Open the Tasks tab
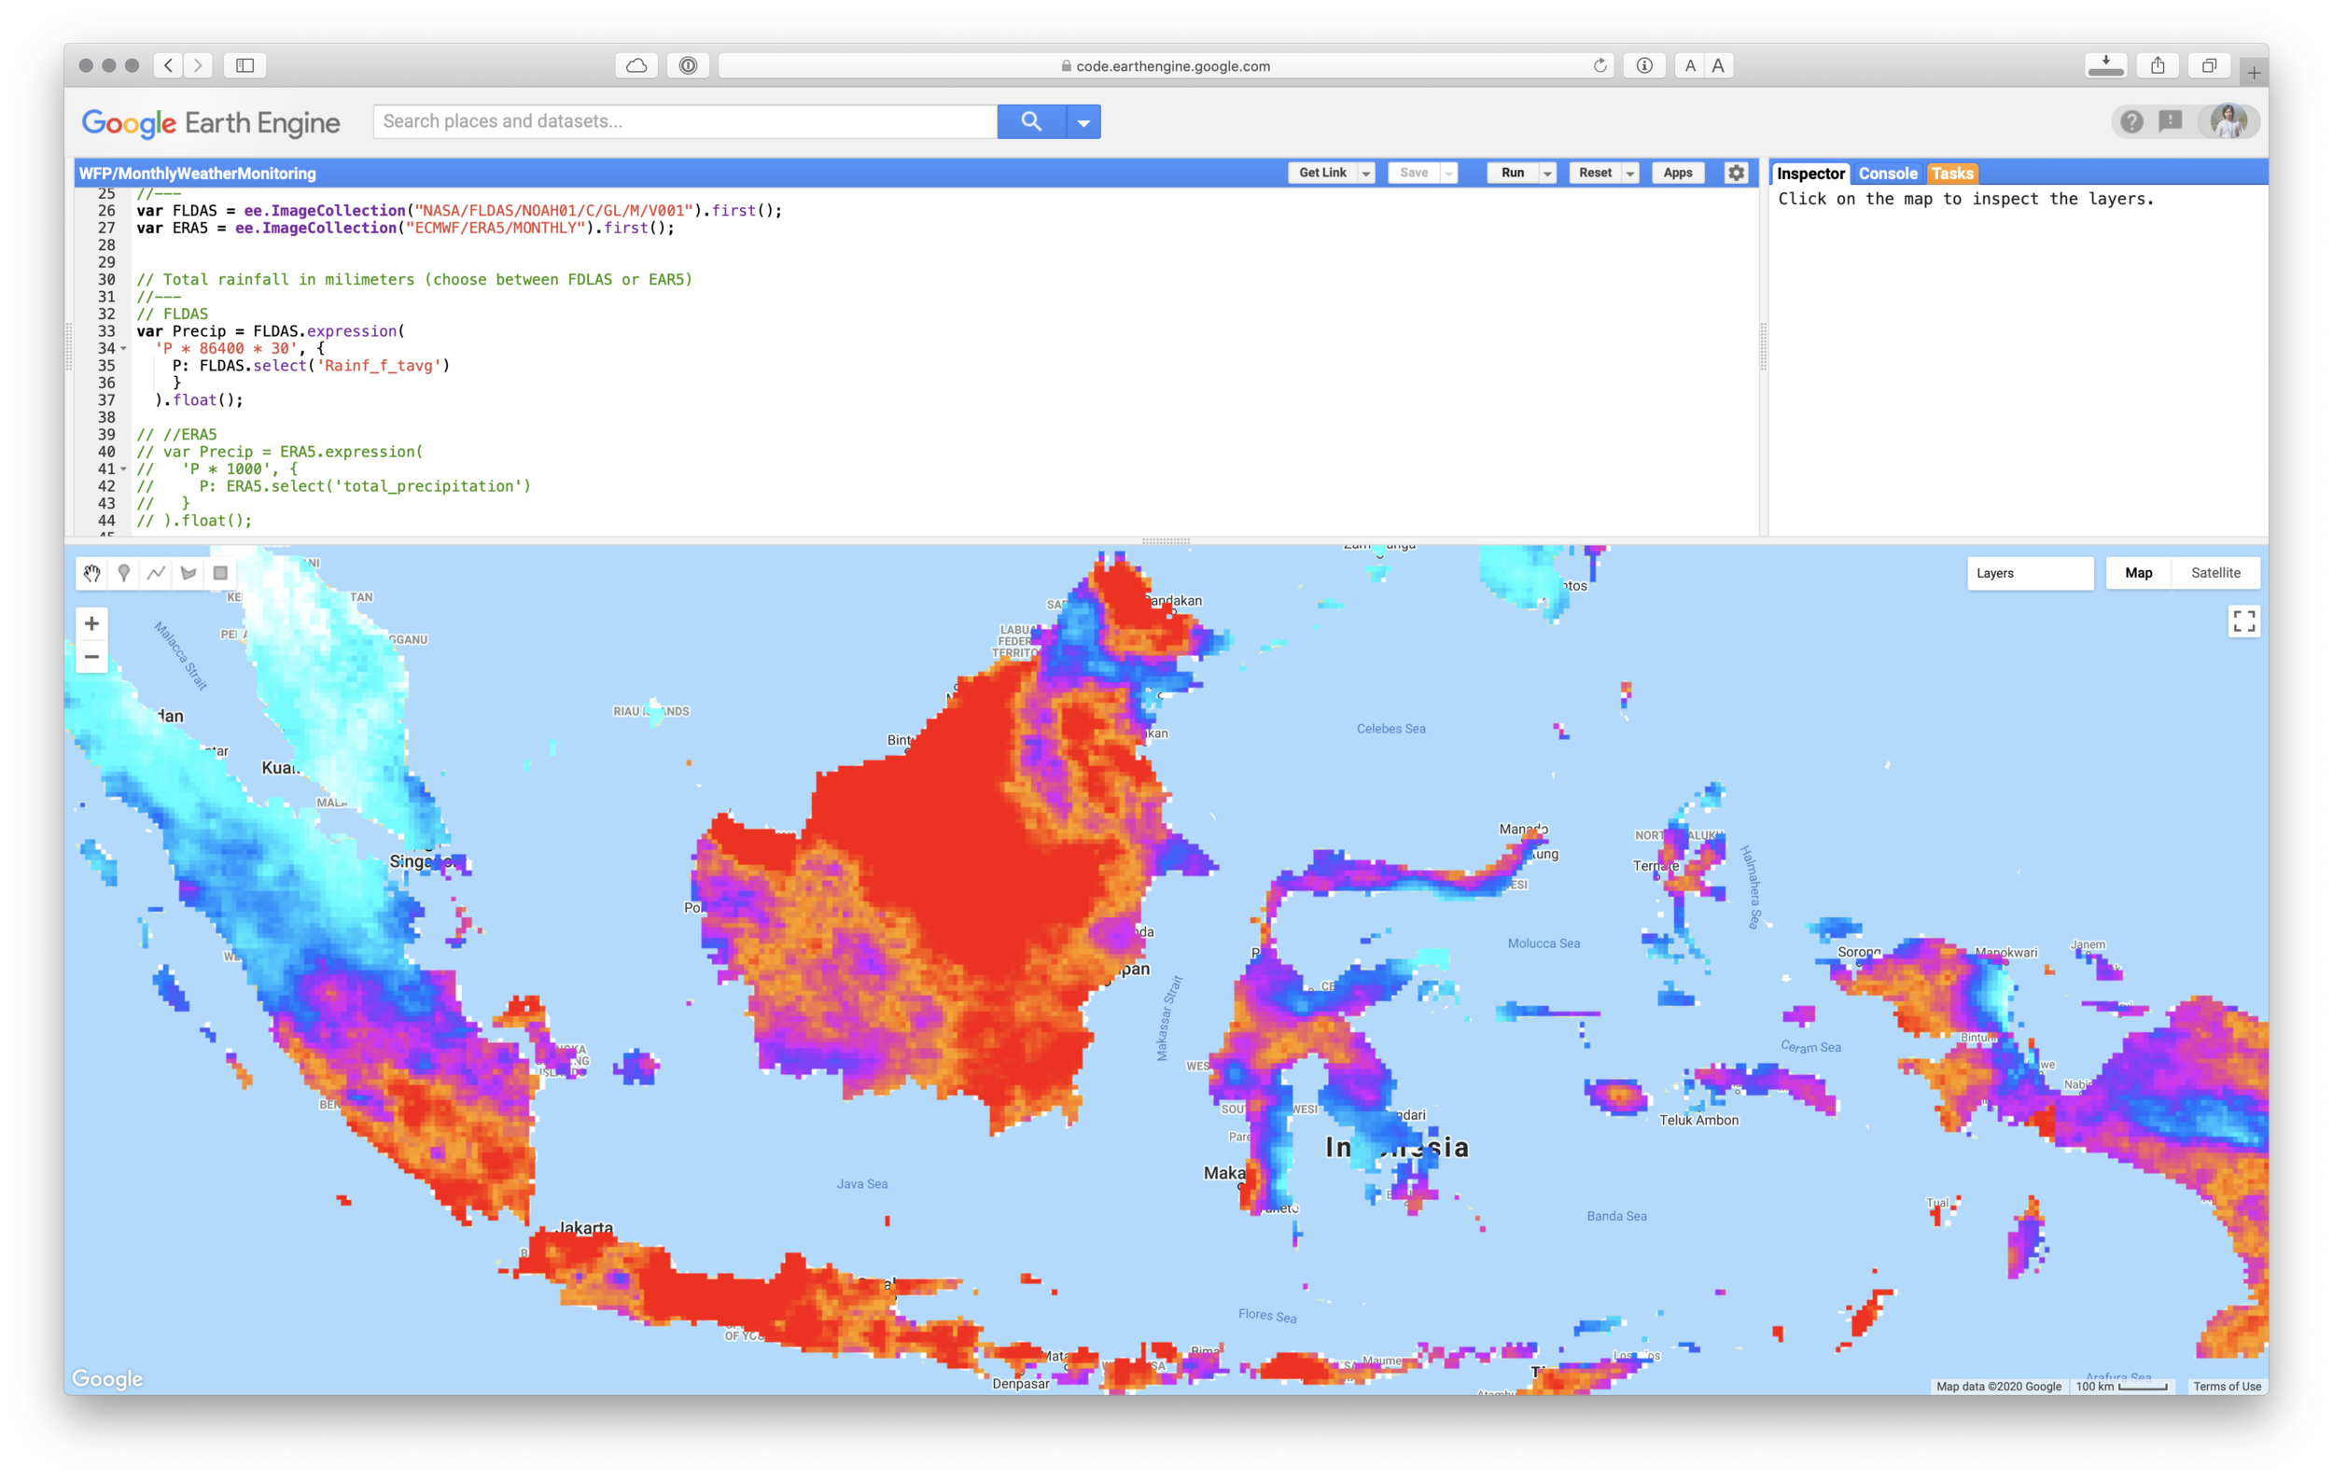The width and height of the screenshot is (2333, 1480). click(x=1951, y=174)
